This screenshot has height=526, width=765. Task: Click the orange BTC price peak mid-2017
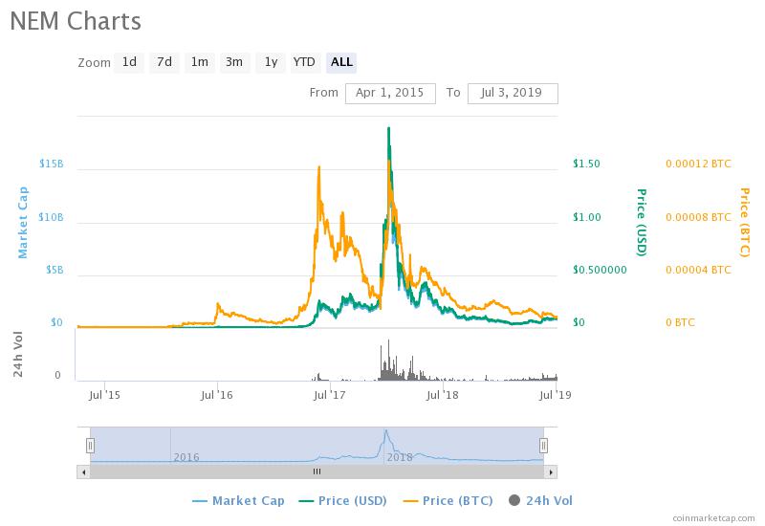(319, 168)
